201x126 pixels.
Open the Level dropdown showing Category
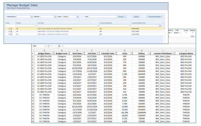tap(78, 17)
